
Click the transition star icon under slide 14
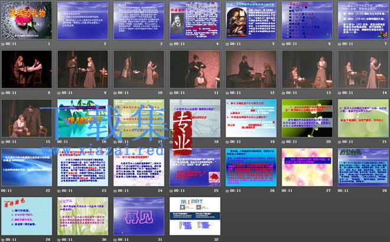point(340,93)
